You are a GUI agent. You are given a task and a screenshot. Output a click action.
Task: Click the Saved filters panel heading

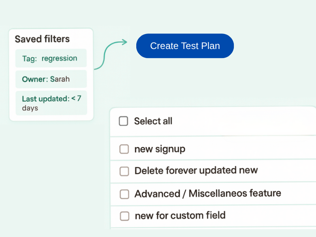(42, 39)
